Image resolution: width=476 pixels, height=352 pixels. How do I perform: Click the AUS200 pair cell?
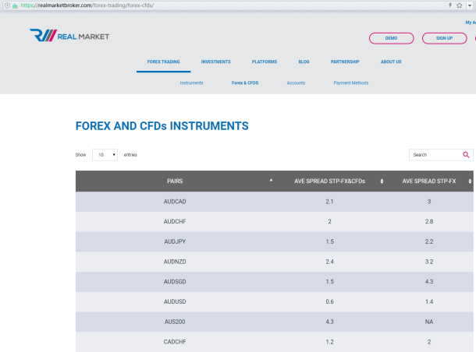point(175,322)
